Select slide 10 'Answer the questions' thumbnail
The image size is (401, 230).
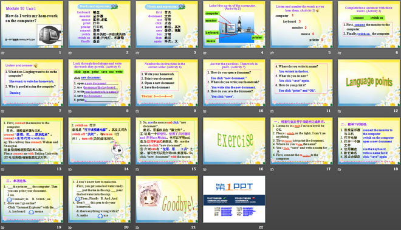click(x=234, y=83)
